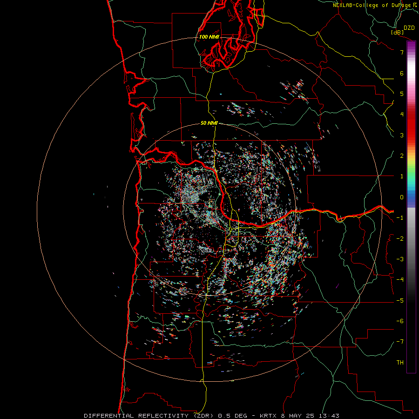The image size is (419, 419).
Task: Click the [dB] units label
Action: 398,32
